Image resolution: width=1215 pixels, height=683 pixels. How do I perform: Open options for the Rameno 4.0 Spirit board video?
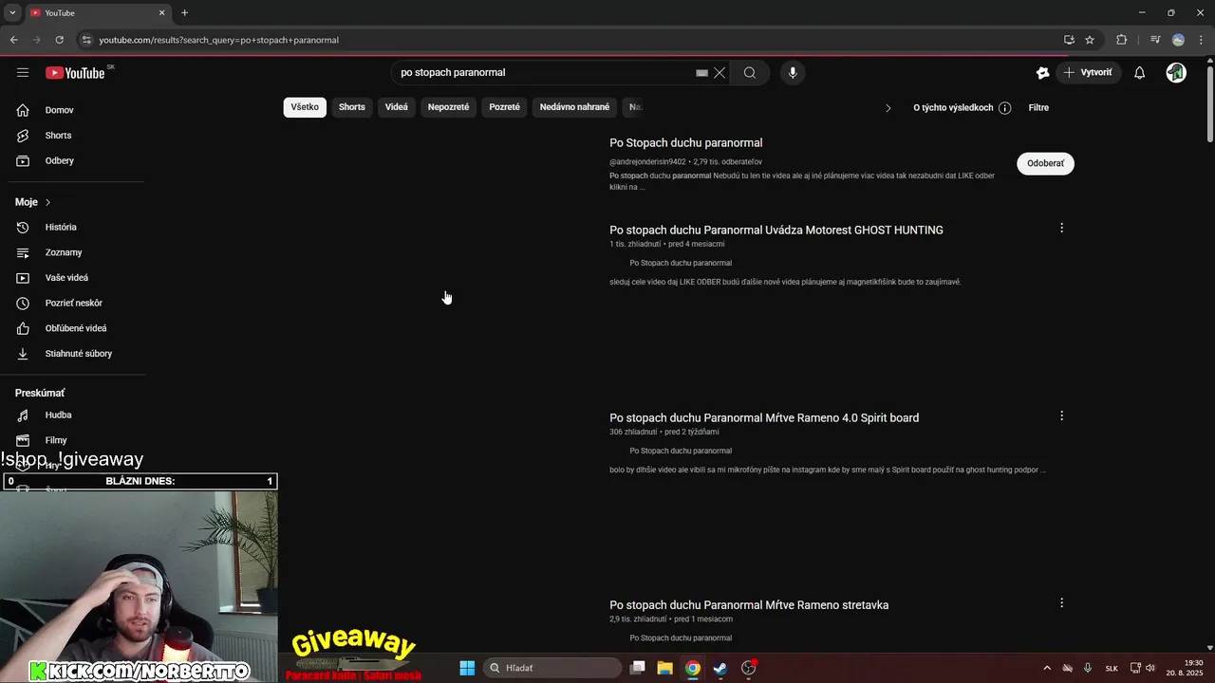pos(1061,415)
